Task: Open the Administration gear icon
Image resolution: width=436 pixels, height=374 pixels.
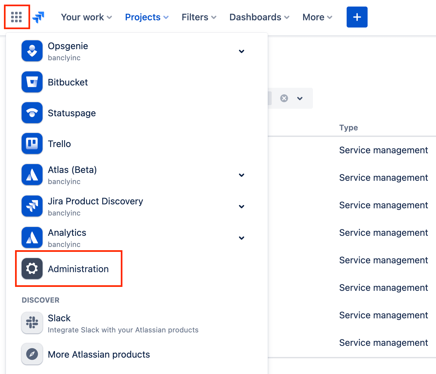Action: point(32,269)
